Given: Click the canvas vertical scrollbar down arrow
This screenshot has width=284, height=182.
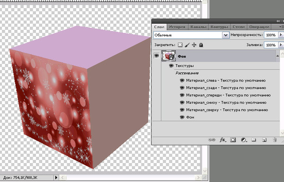Looking at the screenshot, I should pos(204,171).
